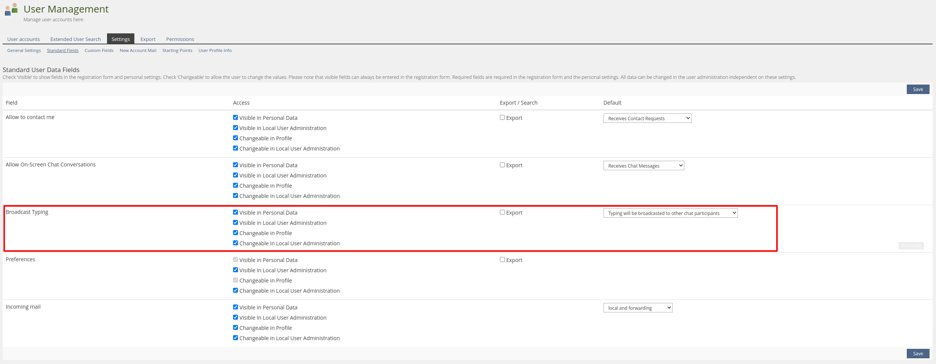This screenshot has height=364, width=936.
Task: Open the Export tab
Action: coord(148,39)
